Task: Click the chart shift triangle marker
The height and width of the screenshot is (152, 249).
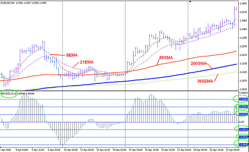Action: (x=190, y=2)
